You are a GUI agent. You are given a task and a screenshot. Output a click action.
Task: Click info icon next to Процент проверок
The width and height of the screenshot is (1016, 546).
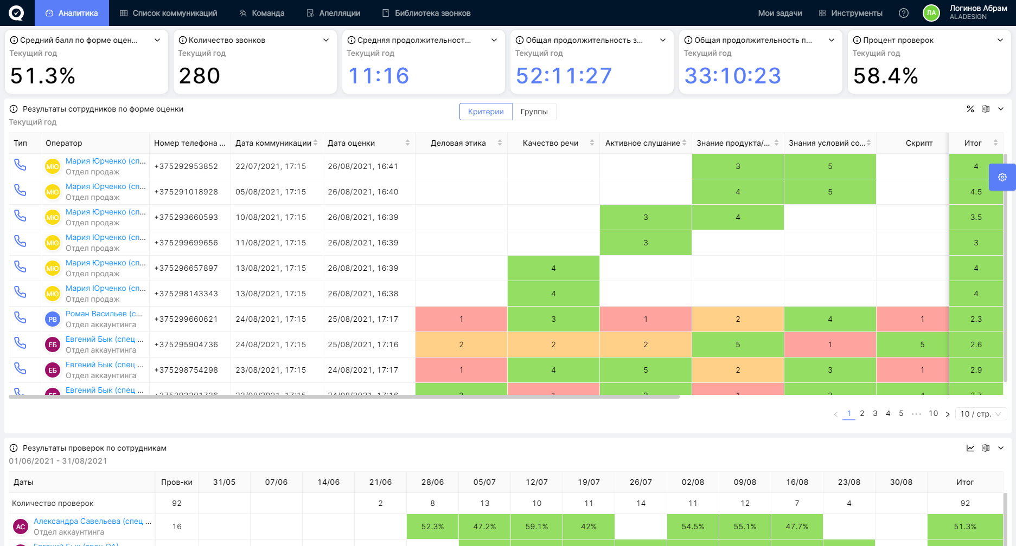[857, 40]
